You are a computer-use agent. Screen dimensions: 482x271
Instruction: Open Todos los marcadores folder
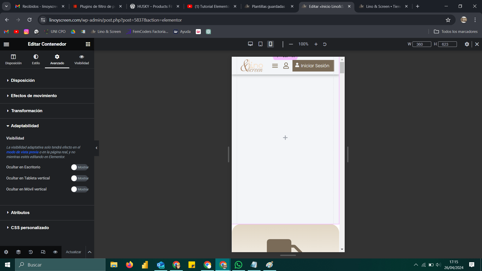[x=456, y=32]
